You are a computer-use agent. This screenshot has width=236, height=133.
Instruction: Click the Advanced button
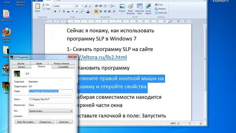click(65, 122)
